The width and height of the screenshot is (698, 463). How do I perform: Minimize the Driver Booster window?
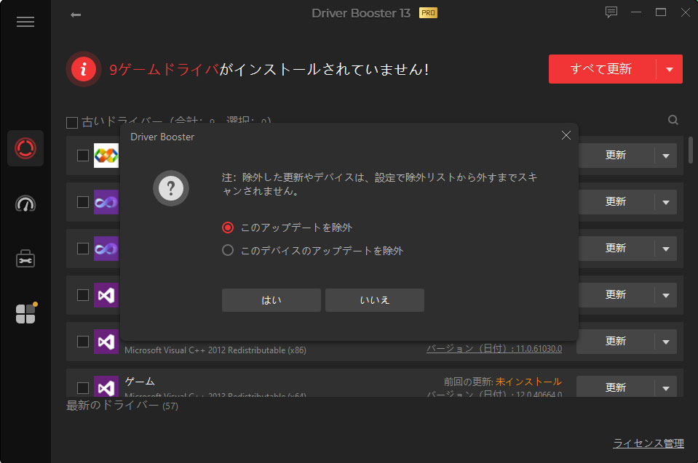636,12
